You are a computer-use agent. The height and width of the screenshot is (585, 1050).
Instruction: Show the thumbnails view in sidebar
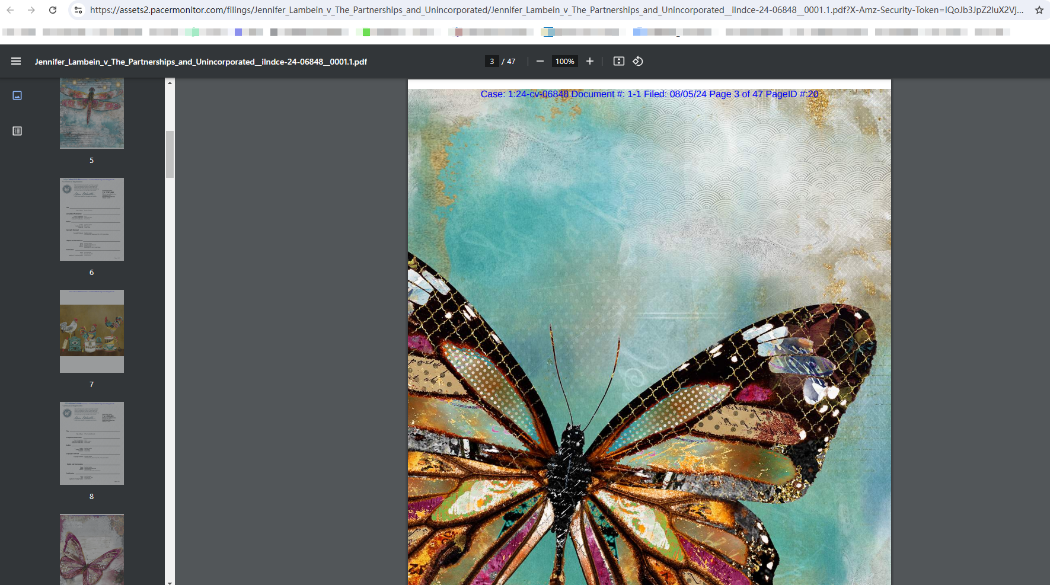[x=17, y=95]
